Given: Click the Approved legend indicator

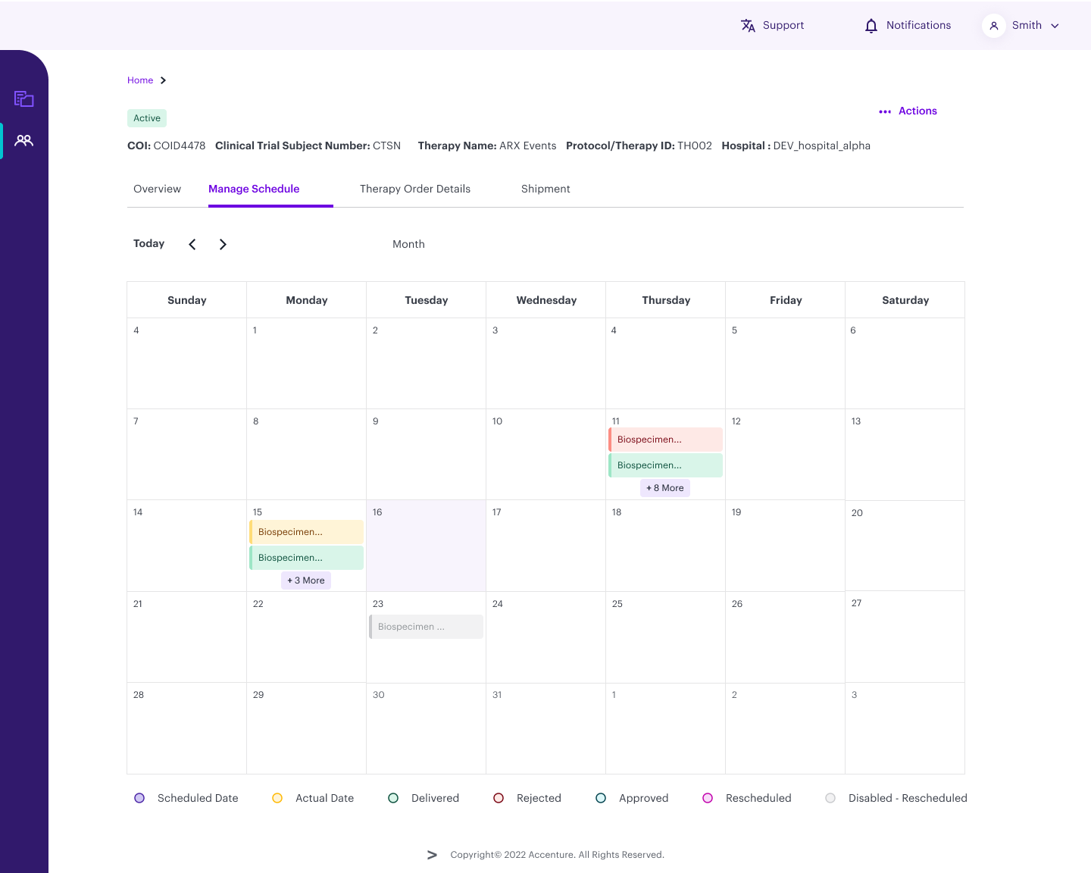Looking at the screenshot, I should tap(601, 798).
